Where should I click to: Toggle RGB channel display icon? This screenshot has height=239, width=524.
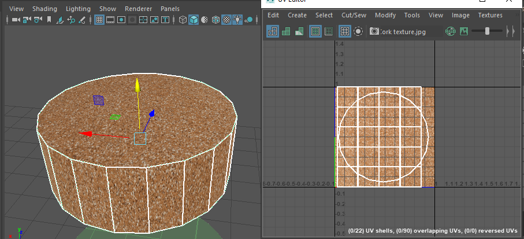[450, 31]
